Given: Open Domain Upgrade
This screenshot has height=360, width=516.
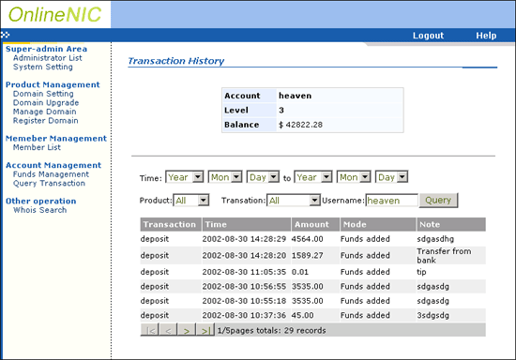Looking at the screenshot, I should pyautogui.click(x=46, y=102).
